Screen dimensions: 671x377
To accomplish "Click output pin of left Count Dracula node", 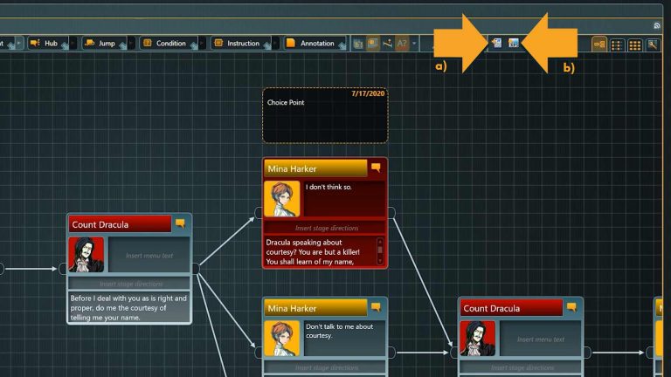I will (x=196, y=269).
